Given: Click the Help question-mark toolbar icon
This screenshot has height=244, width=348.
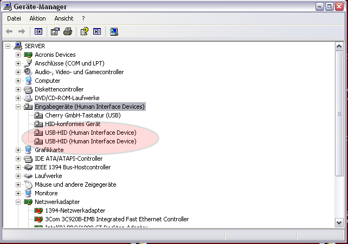Looking at the screenshot, I should (85, 31).
